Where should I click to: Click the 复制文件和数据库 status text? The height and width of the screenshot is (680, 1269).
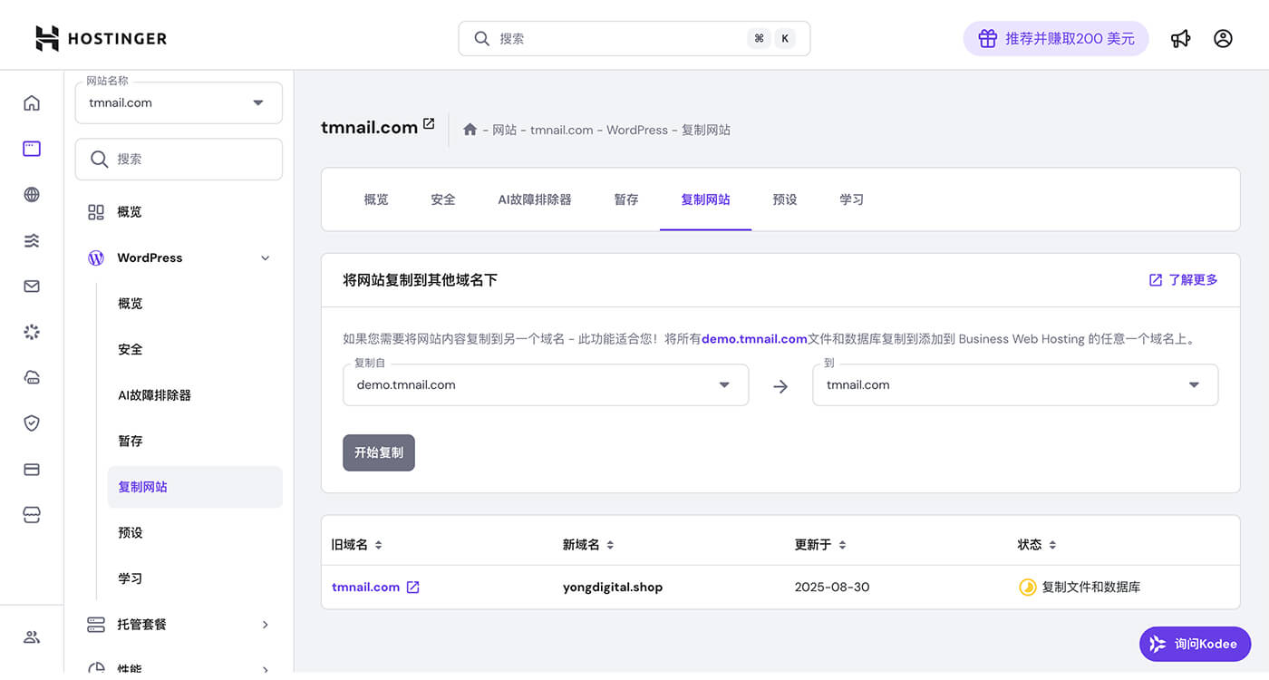tap(1091, 588)
